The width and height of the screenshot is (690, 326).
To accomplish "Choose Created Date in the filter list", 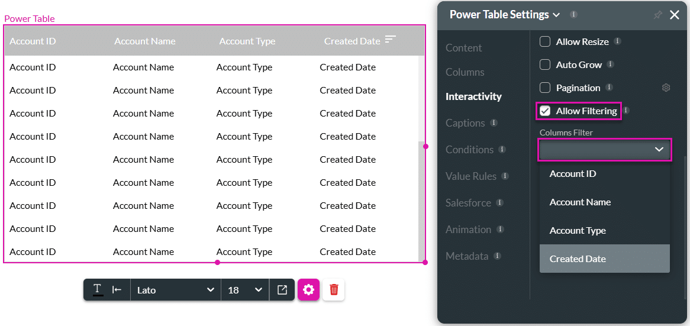I will tap(578, 259).
